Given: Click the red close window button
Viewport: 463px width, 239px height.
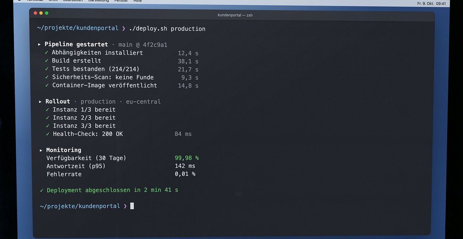Looking at the screenshot, I should click(x=35, y=13).
